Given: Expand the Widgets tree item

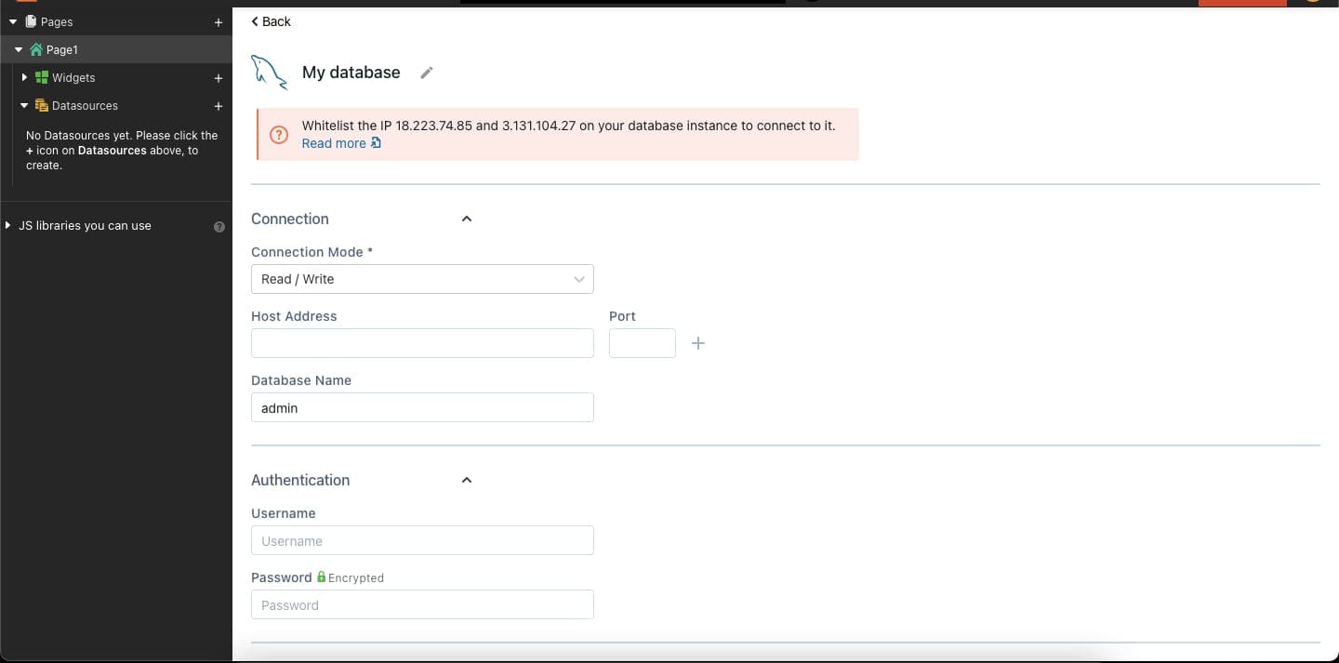Looking at the screenshot, I should 23,78.
